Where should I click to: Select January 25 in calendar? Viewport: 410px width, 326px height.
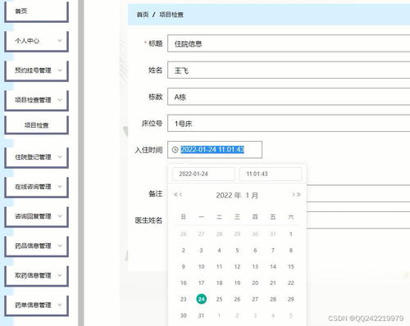pos(219,299)
